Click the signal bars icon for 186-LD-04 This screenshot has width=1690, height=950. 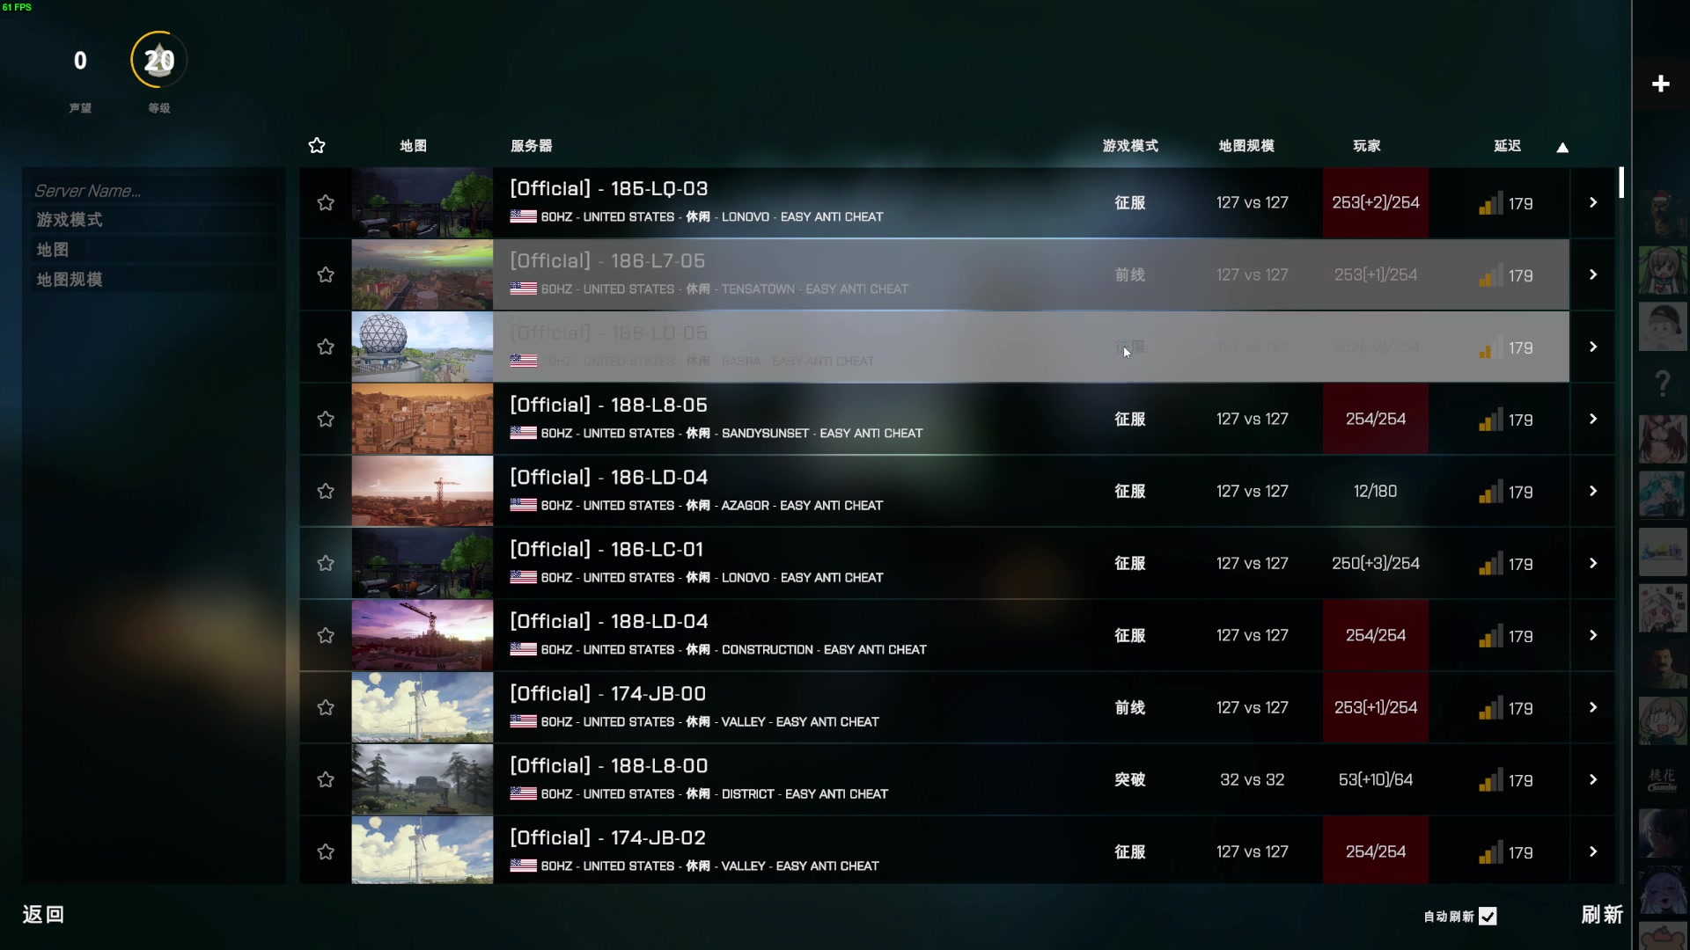pos(1490,493)
